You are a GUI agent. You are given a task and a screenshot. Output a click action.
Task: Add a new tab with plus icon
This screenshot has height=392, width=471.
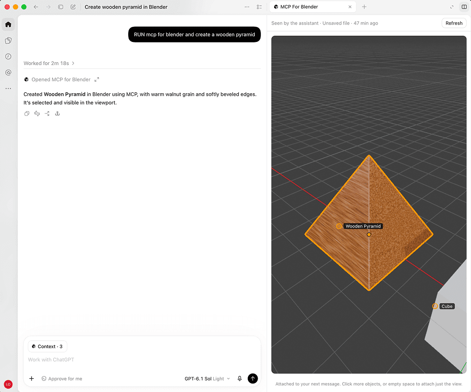[364, 7]
